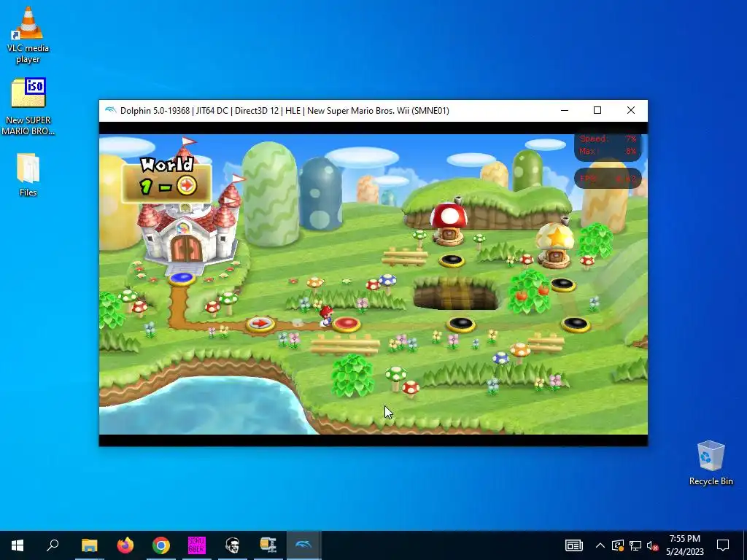This screenshot has width=747, height=560.
Task: Maximize the Dolphin window
Action: [x=597, y=111]
